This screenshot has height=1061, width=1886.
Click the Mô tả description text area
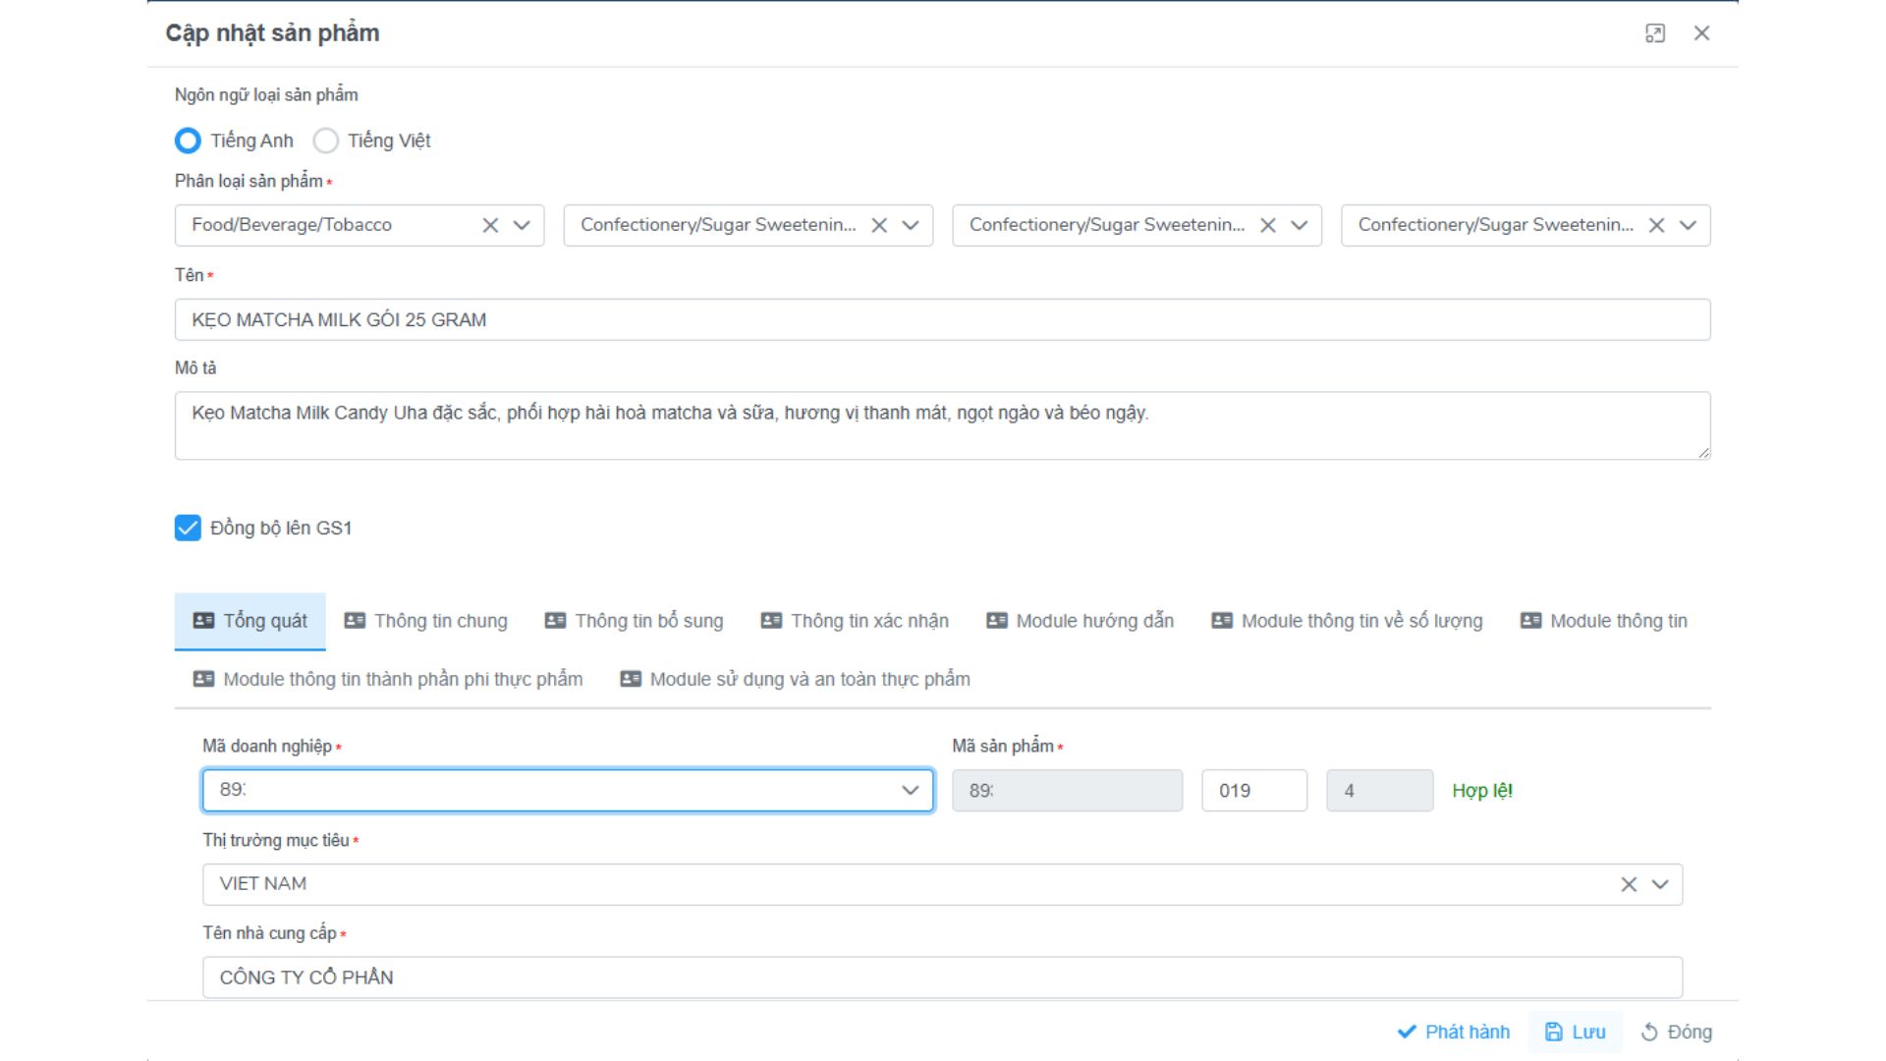[941, 425]
